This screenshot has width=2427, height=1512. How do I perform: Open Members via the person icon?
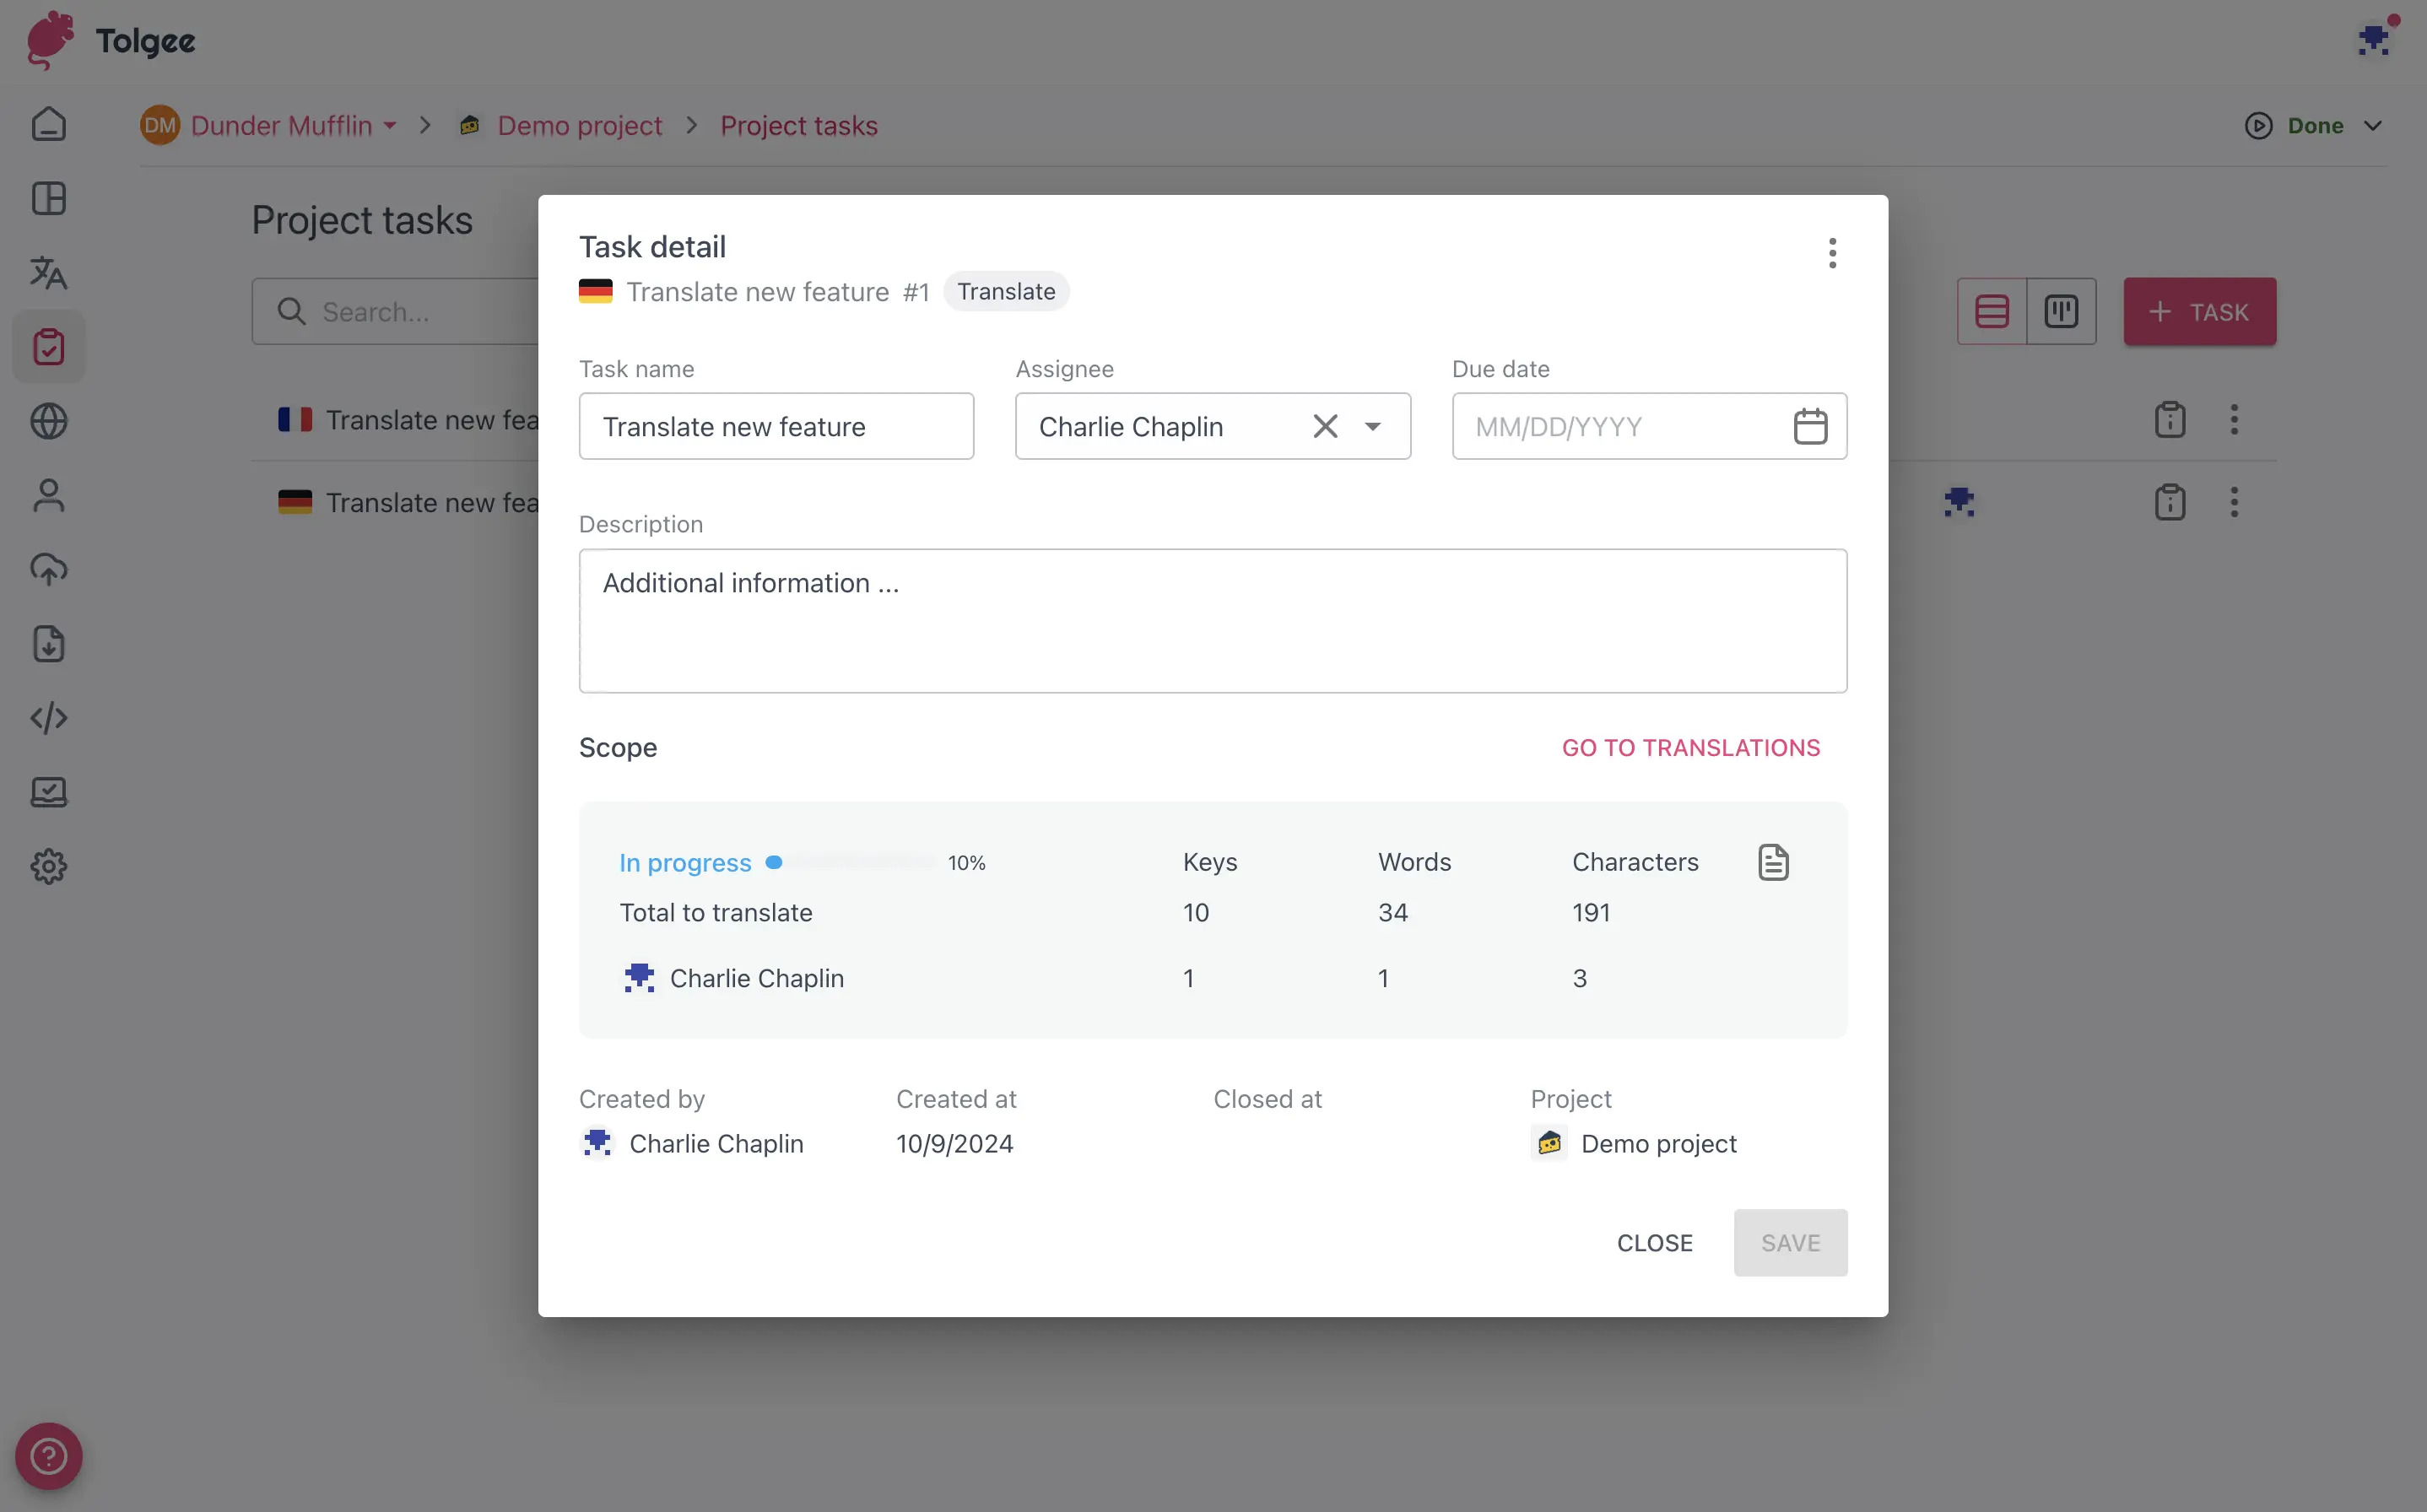pos(48,495)
